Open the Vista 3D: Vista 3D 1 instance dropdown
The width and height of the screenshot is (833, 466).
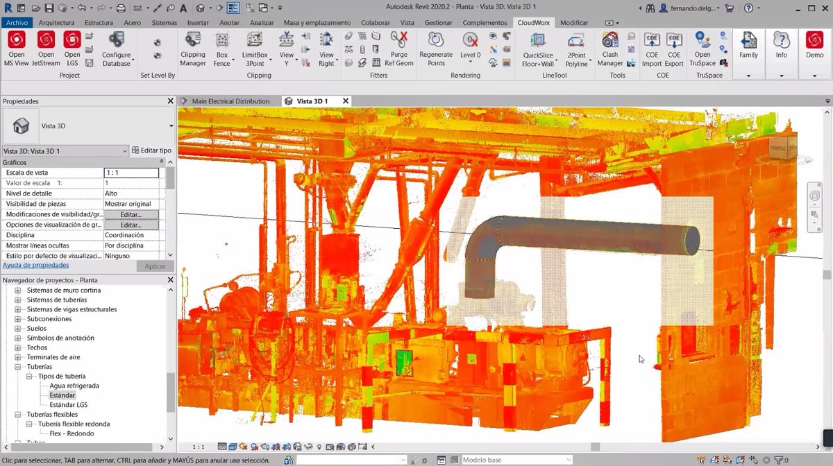point(125,150)
